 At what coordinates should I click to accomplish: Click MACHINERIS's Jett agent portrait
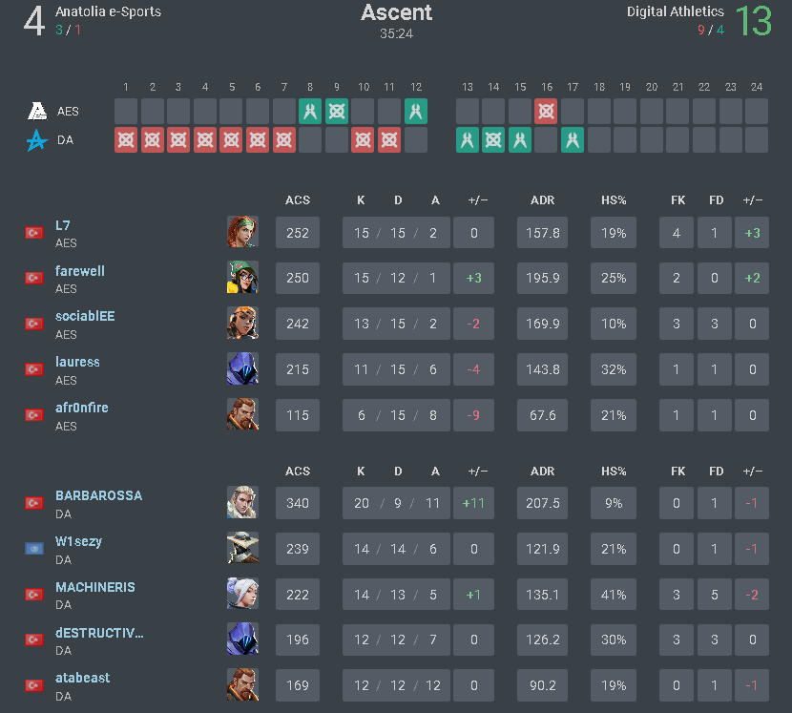click(242, 594)
